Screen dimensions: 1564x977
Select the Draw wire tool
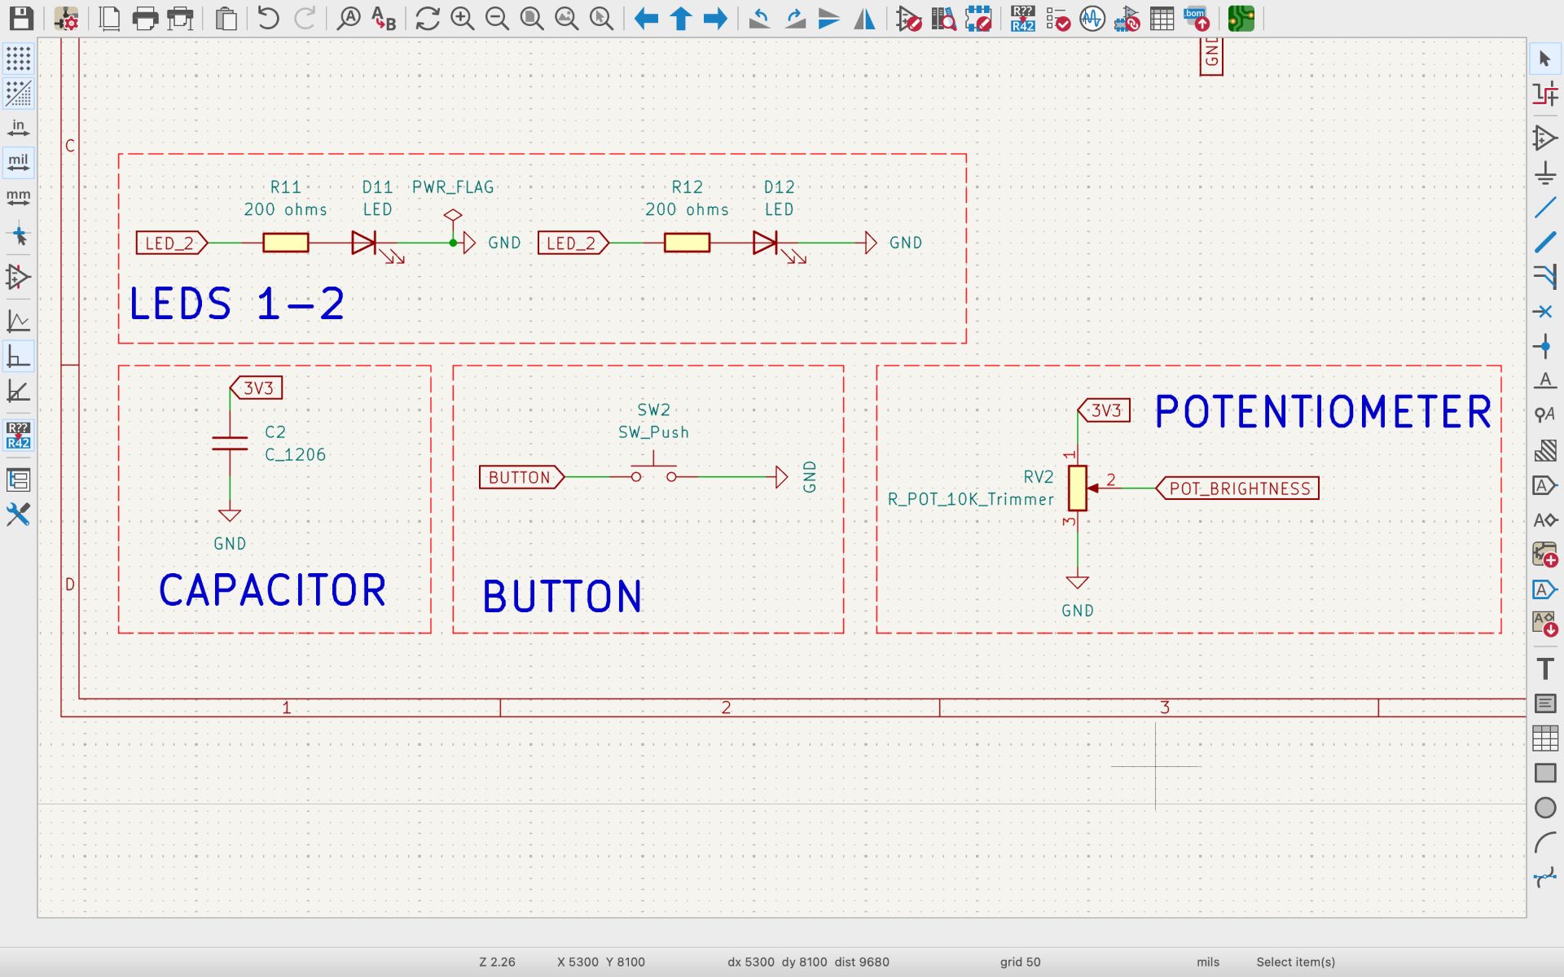click(1544, 208)
